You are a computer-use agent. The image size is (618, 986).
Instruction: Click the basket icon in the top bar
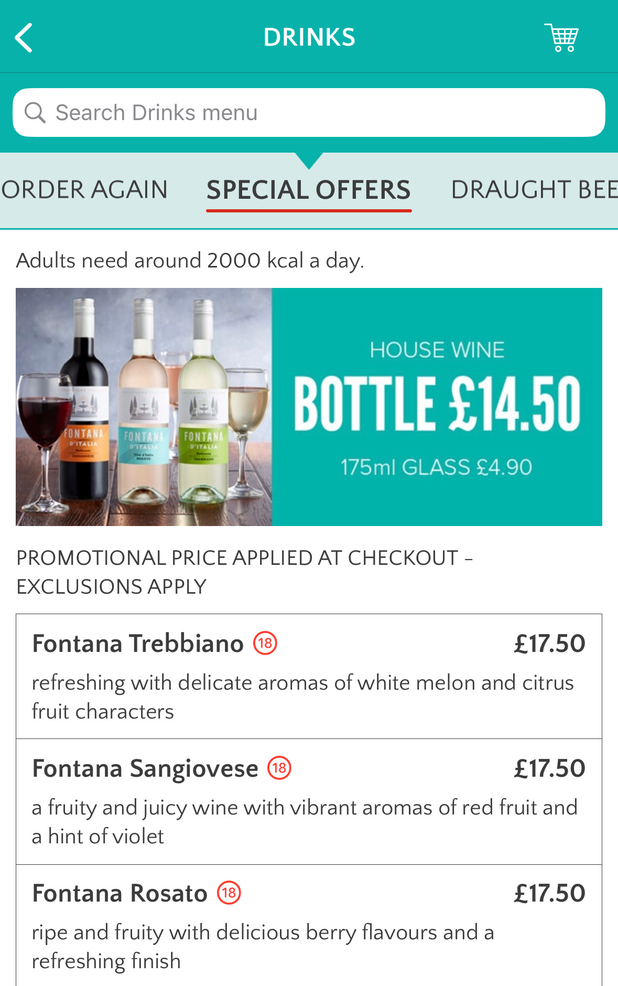tap(561, 37)
